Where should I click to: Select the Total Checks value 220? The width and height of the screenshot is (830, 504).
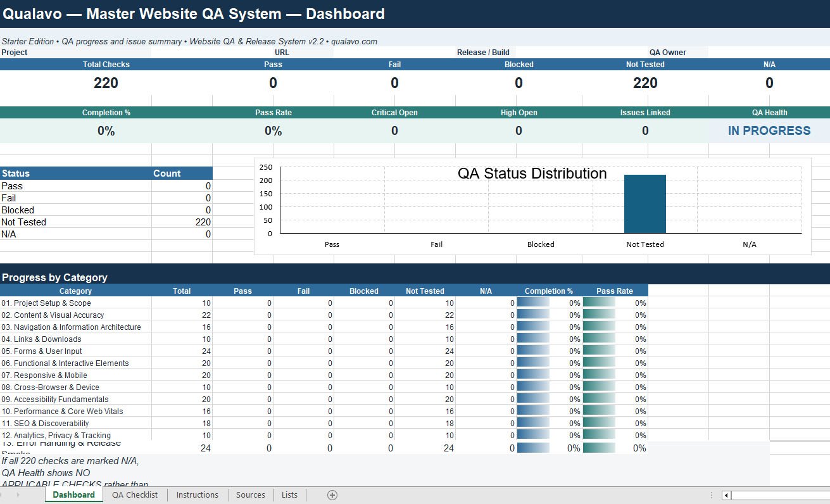click(106, 83)
